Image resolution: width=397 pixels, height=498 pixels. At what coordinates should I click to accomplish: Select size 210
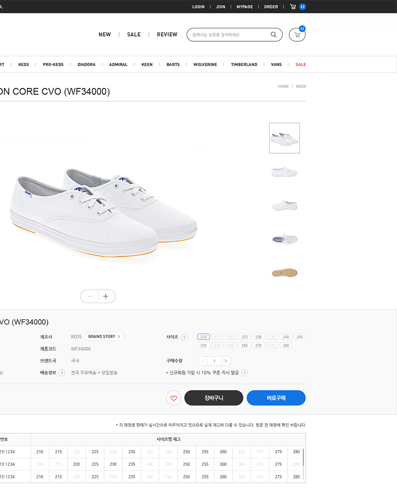(x=203, y=337)
